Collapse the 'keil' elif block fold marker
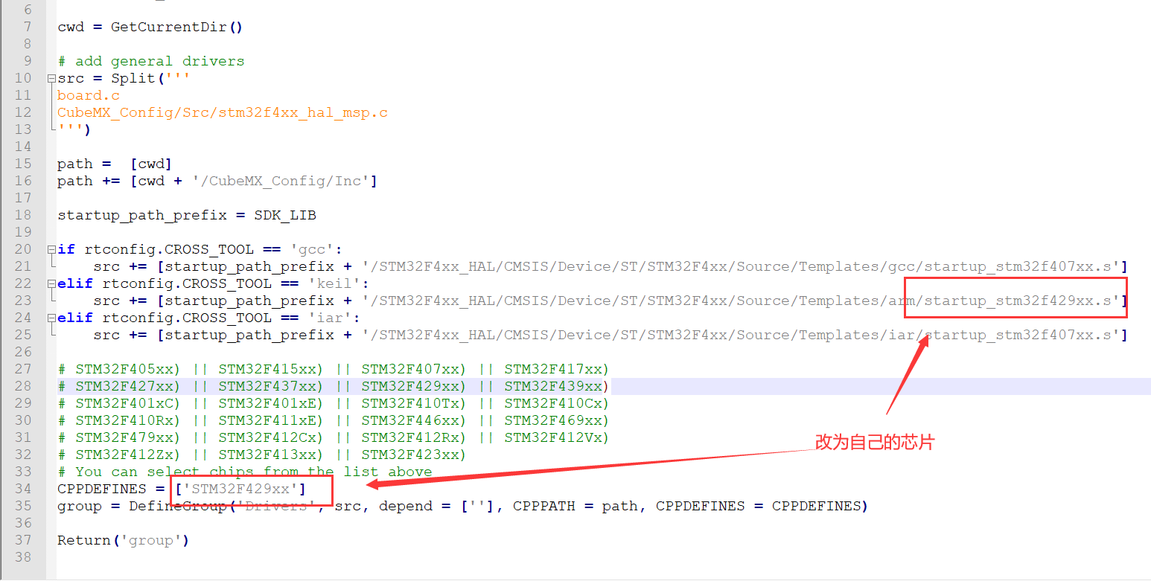 coord(51,283)
